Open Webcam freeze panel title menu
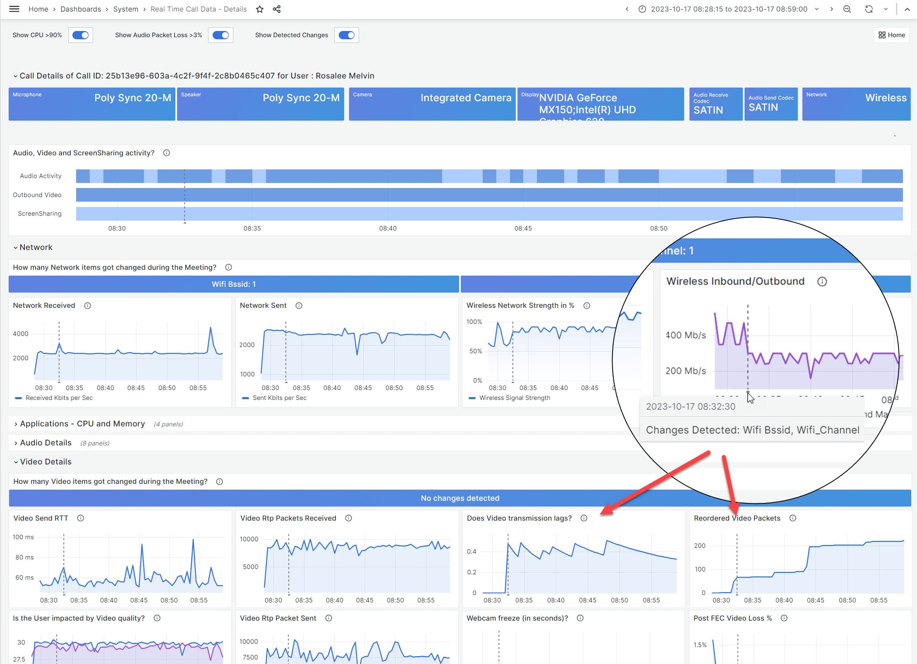The image size is (917, 664). pyautogui.click(x=517, y=618)
